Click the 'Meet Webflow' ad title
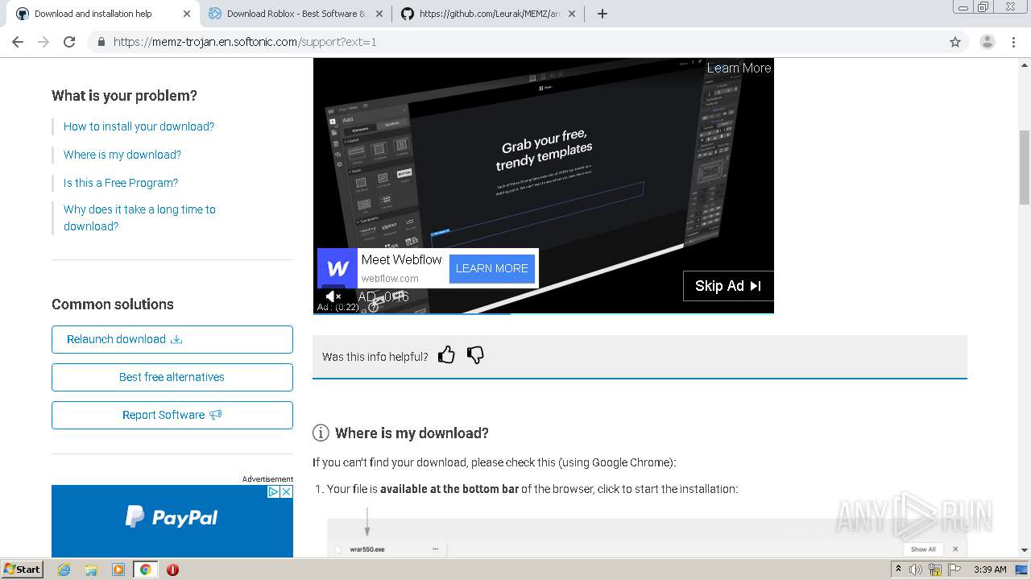The image size is (1031, 580). (x=401, y=259)
